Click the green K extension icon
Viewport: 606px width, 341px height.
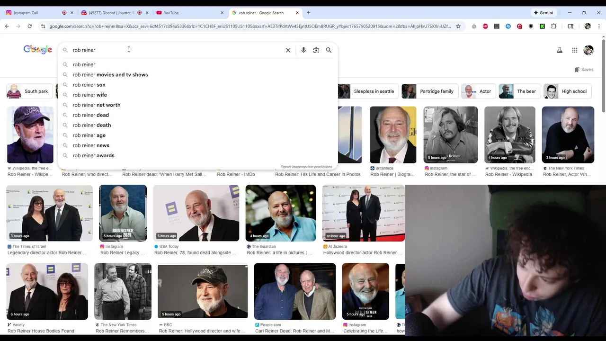click(x=542, y=26)
